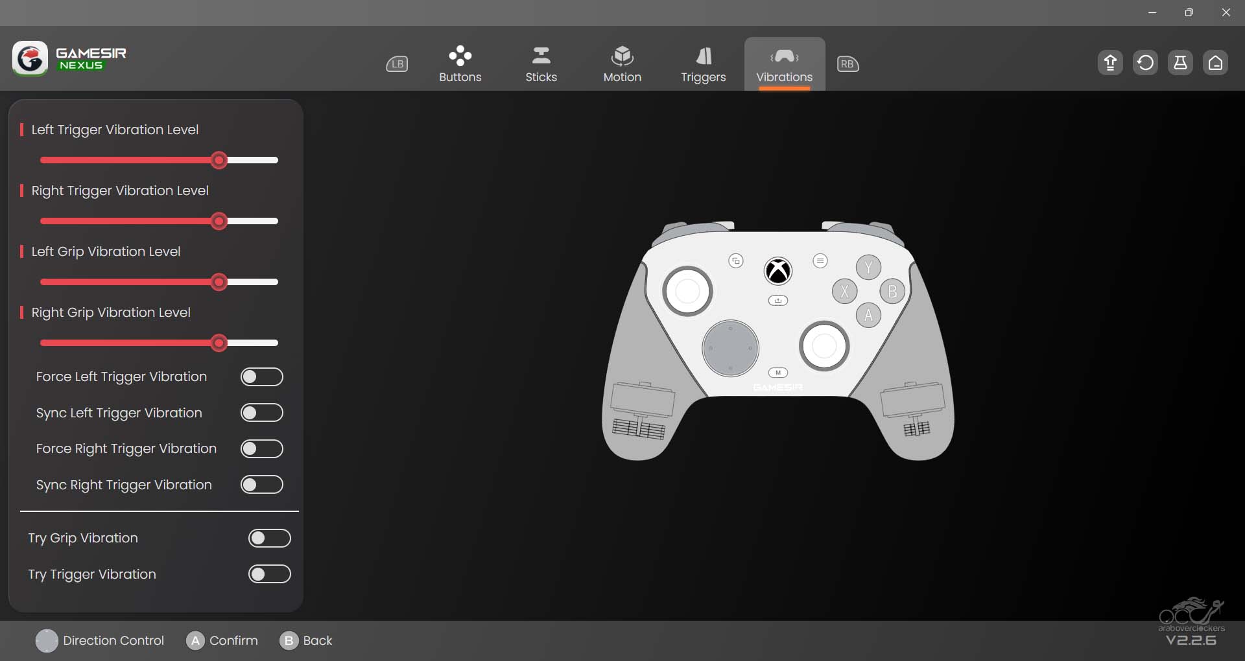Click the Xbox button on controller image
The image size is (1245, 661).
coord(777,271)
